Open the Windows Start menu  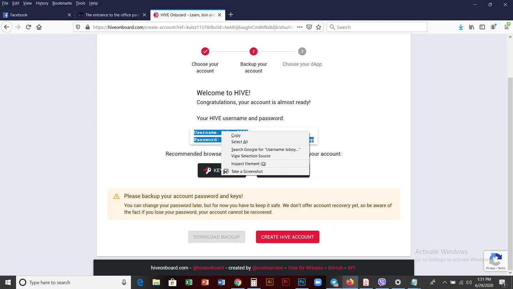[x=8, y=282]
